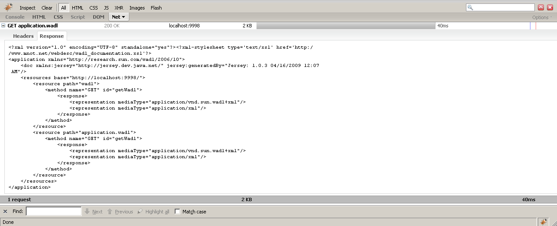The width and height of the screenshot is (557, 226).
Task: Switch to the Headers tab
Action: click(23, 36)
